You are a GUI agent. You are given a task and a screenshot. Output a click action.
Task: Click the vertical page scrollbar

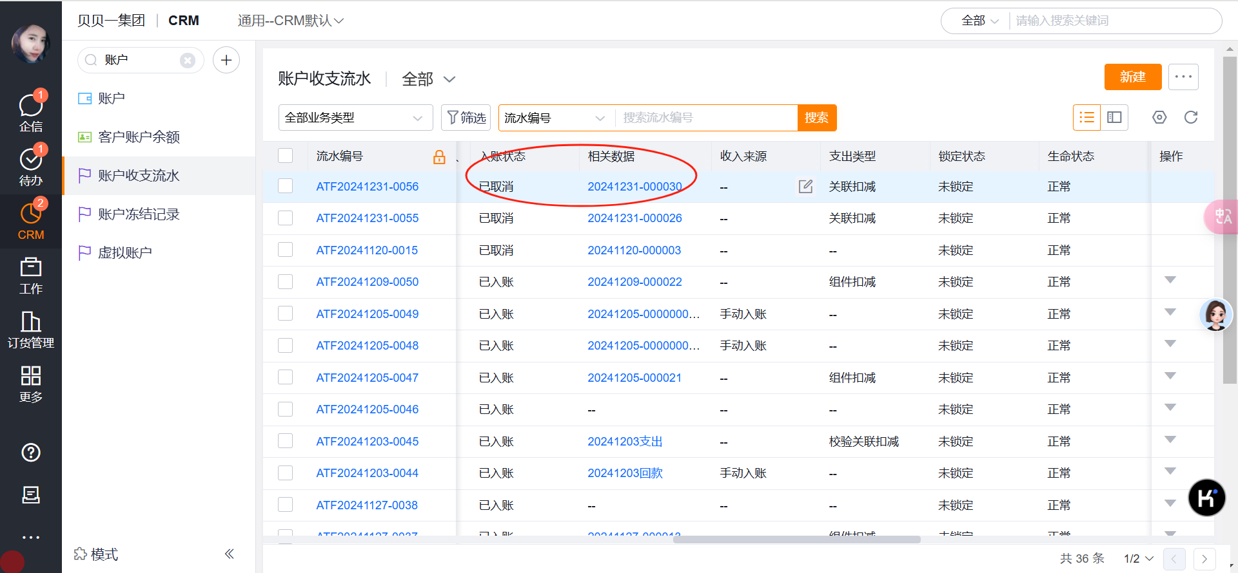coord(1230,220)
